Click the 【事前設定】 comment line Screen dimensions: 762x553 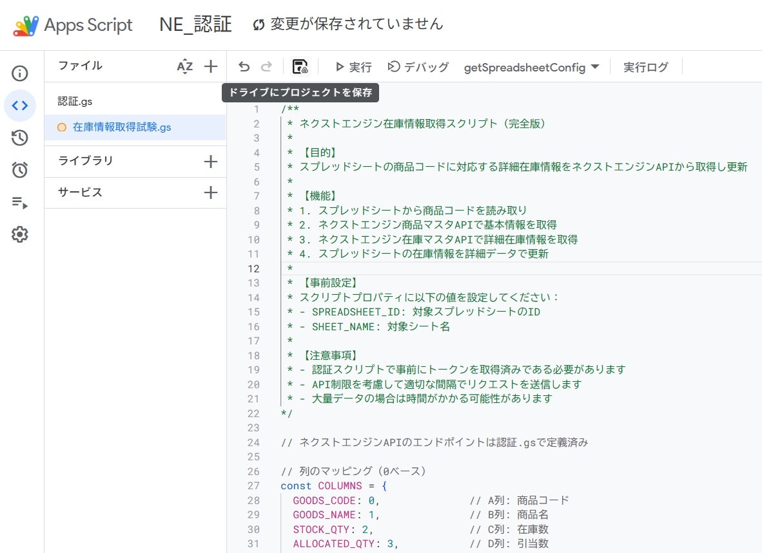point(323,283)
